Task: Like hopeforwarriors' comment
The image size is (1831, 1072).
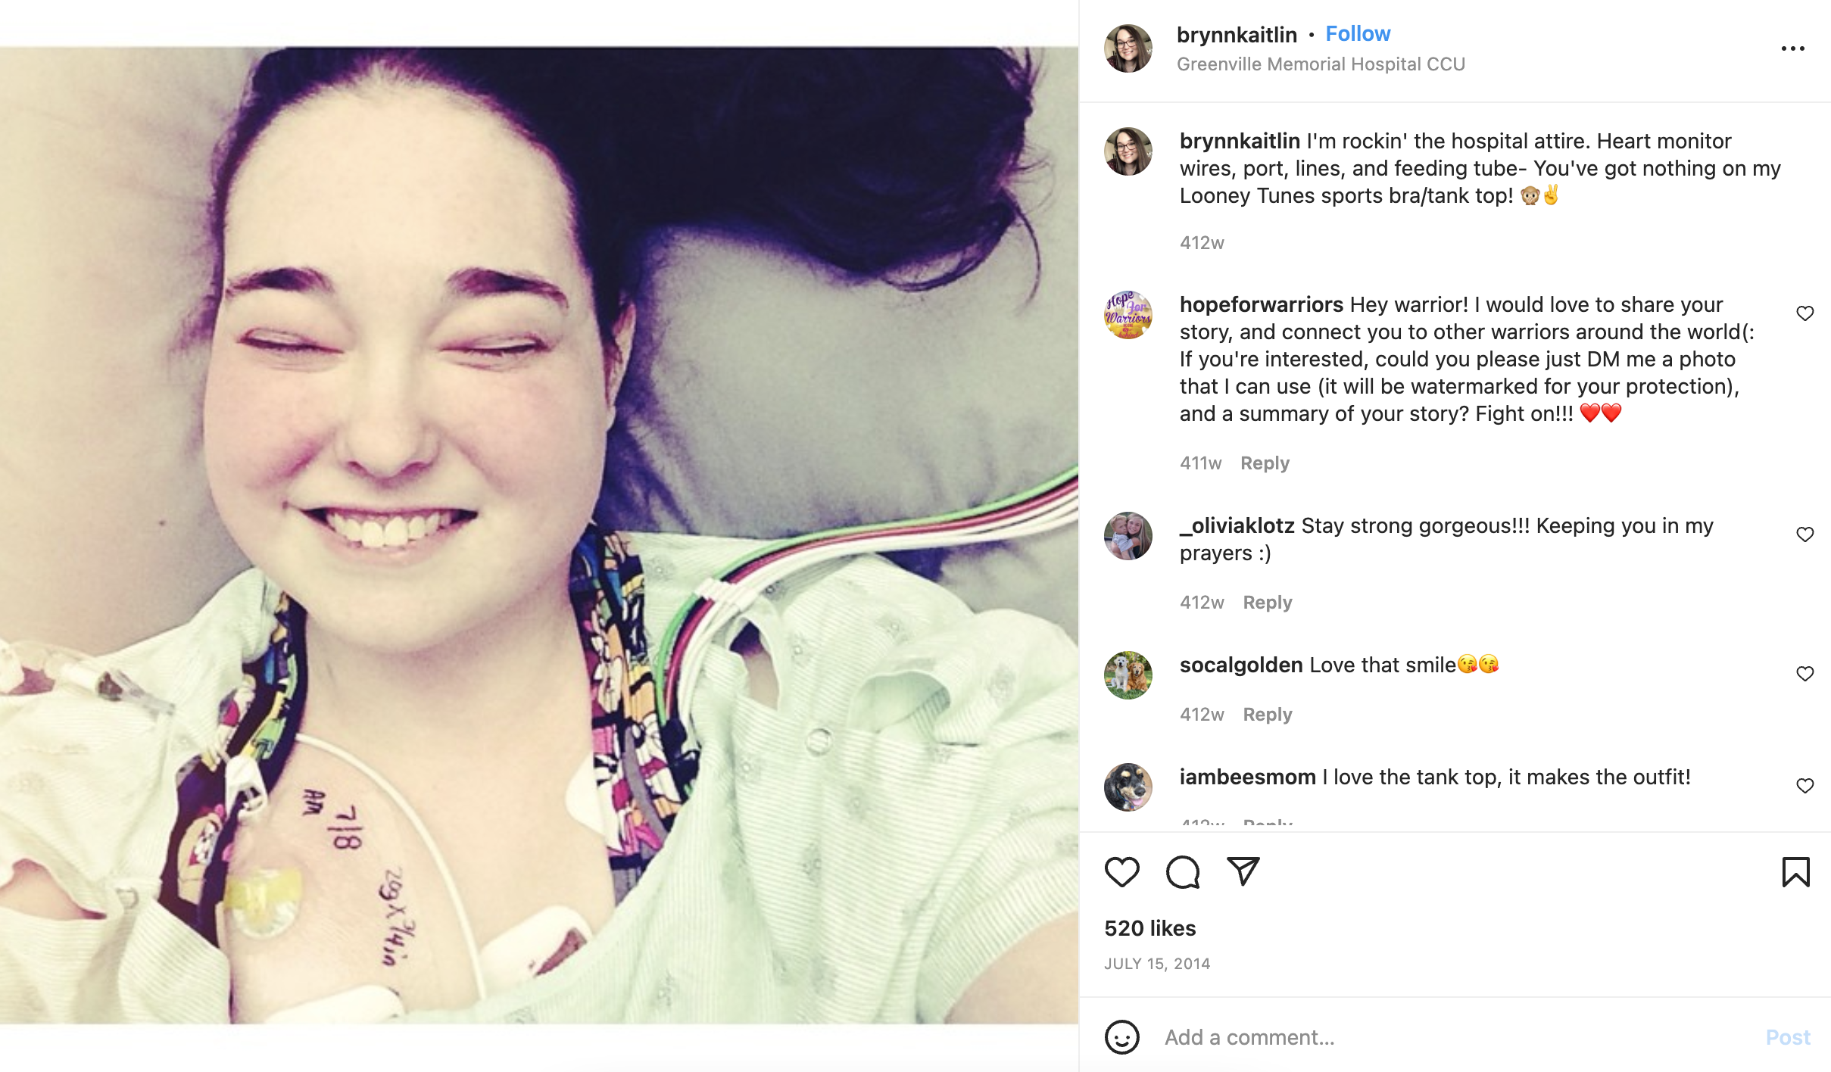Action: 1805,313
